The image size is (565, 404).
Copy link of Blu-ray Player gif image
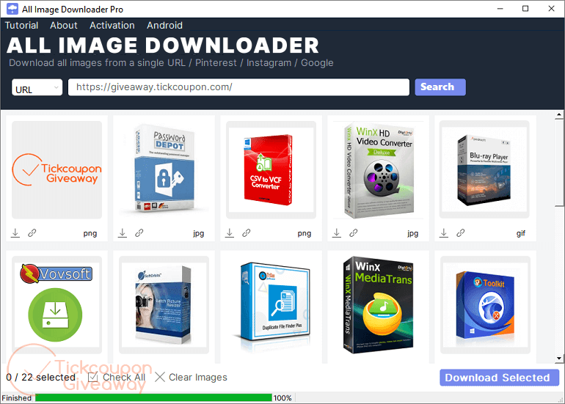(461, 233)
